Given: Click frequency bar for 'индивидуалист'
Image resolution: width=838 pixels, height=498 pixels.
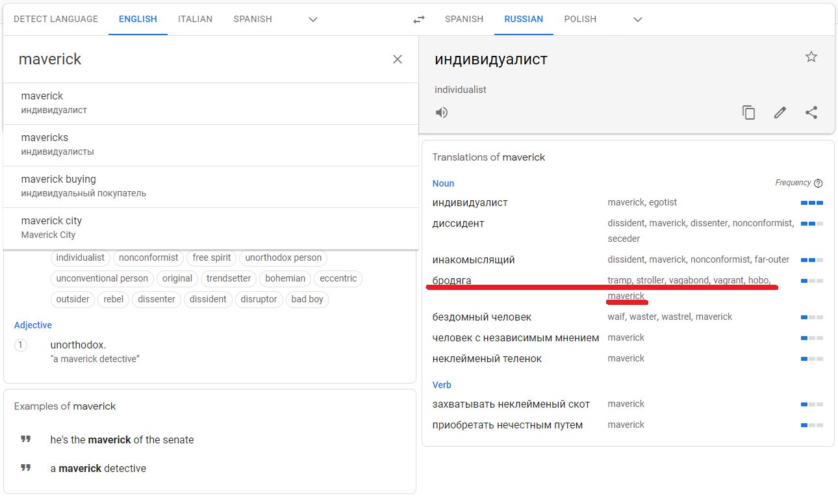Looking at the screenshot, I should (x=812, y=203).
